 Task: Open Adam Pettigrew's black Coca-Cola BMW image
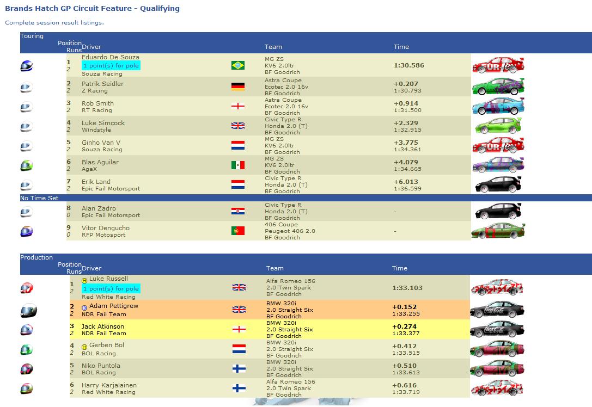pos(497,310)
